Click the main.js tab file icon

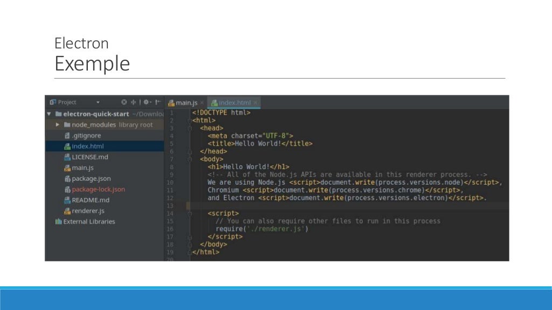click(171, 103)
